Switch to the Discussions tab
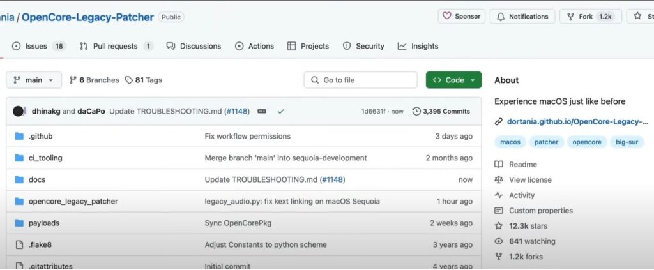 194,46
